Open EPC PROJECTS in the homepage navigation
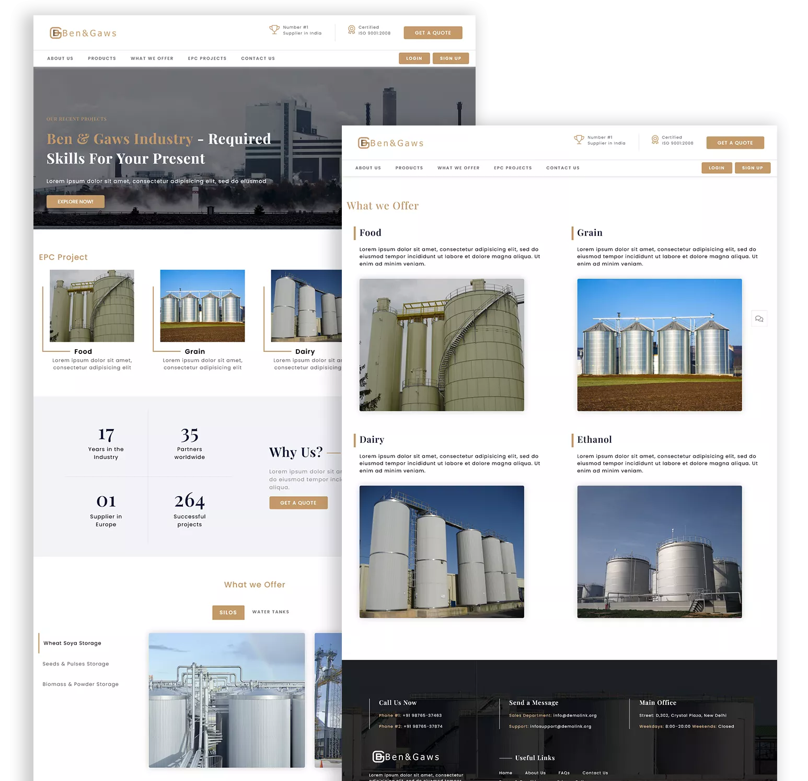The image size is (808, 781). coord(207,59)
